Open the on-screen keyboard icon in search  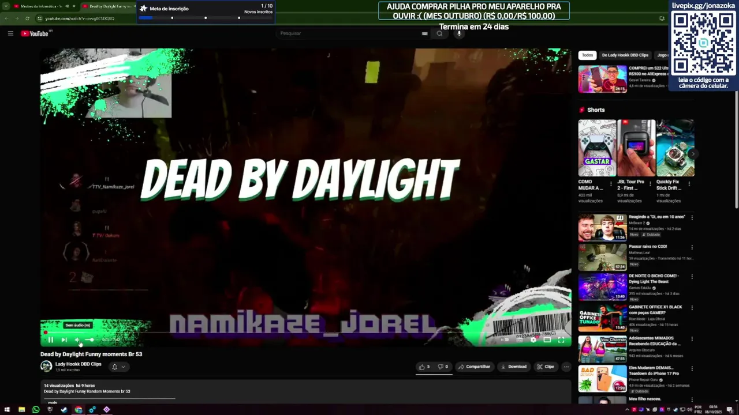[x=425, y=33]
